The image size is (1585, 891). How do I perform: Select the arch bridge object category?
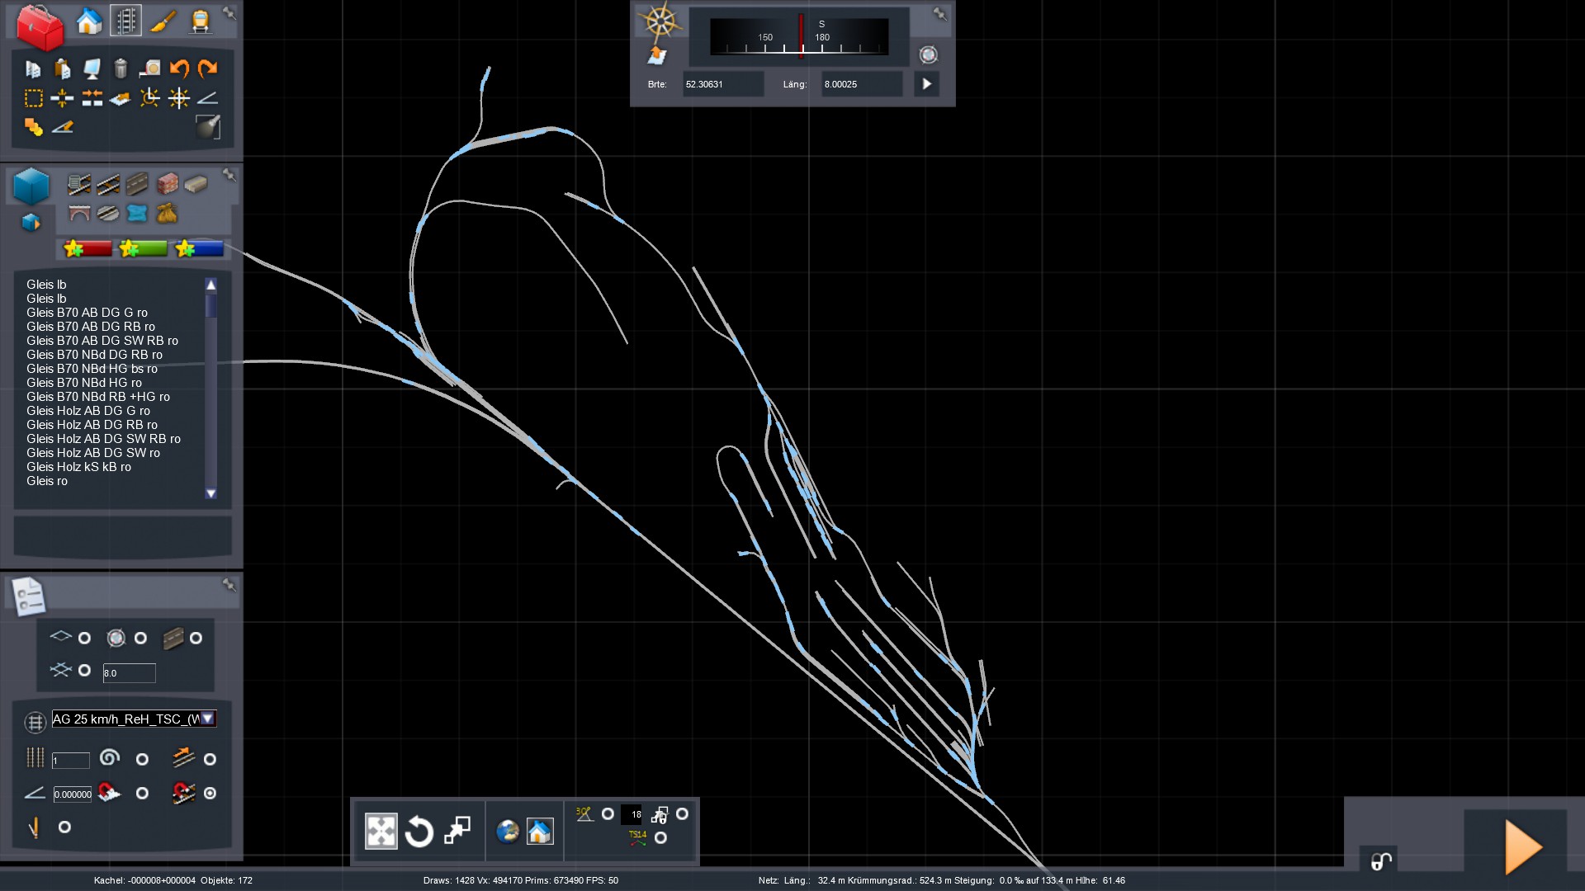pyautogui.click(x=79, y=214)
